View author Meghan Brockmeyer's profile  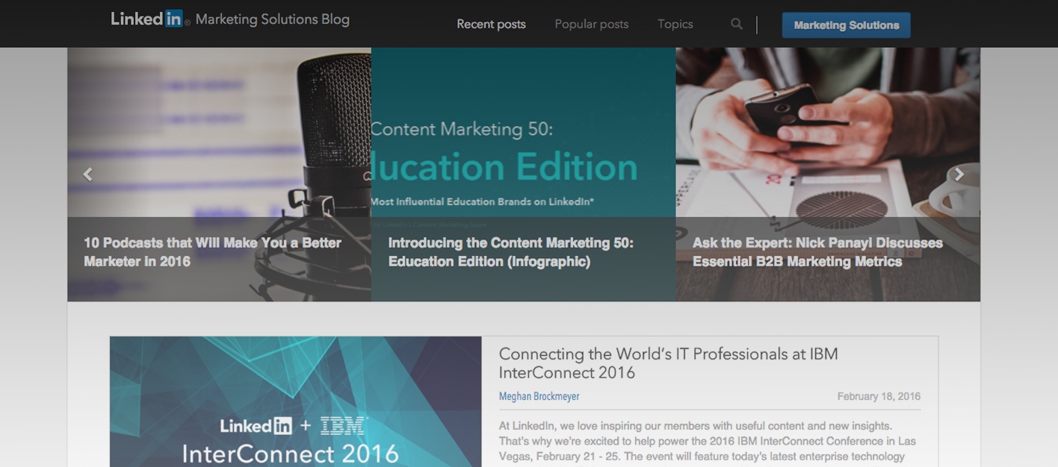click(539, 397)
